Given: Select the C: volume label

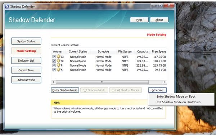Looking at the screenshot, I should coord(62,57).
